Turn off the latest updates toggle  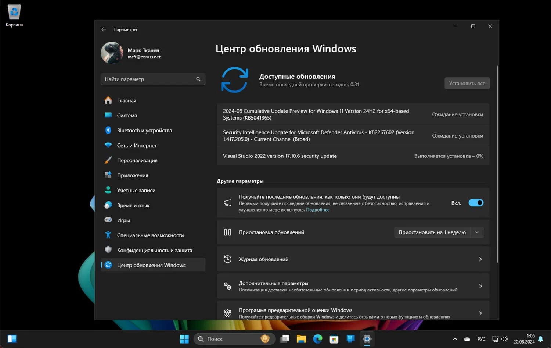(x=476, y=203)
